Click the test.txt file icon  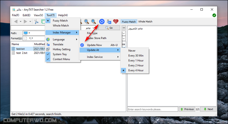[13, 49]
